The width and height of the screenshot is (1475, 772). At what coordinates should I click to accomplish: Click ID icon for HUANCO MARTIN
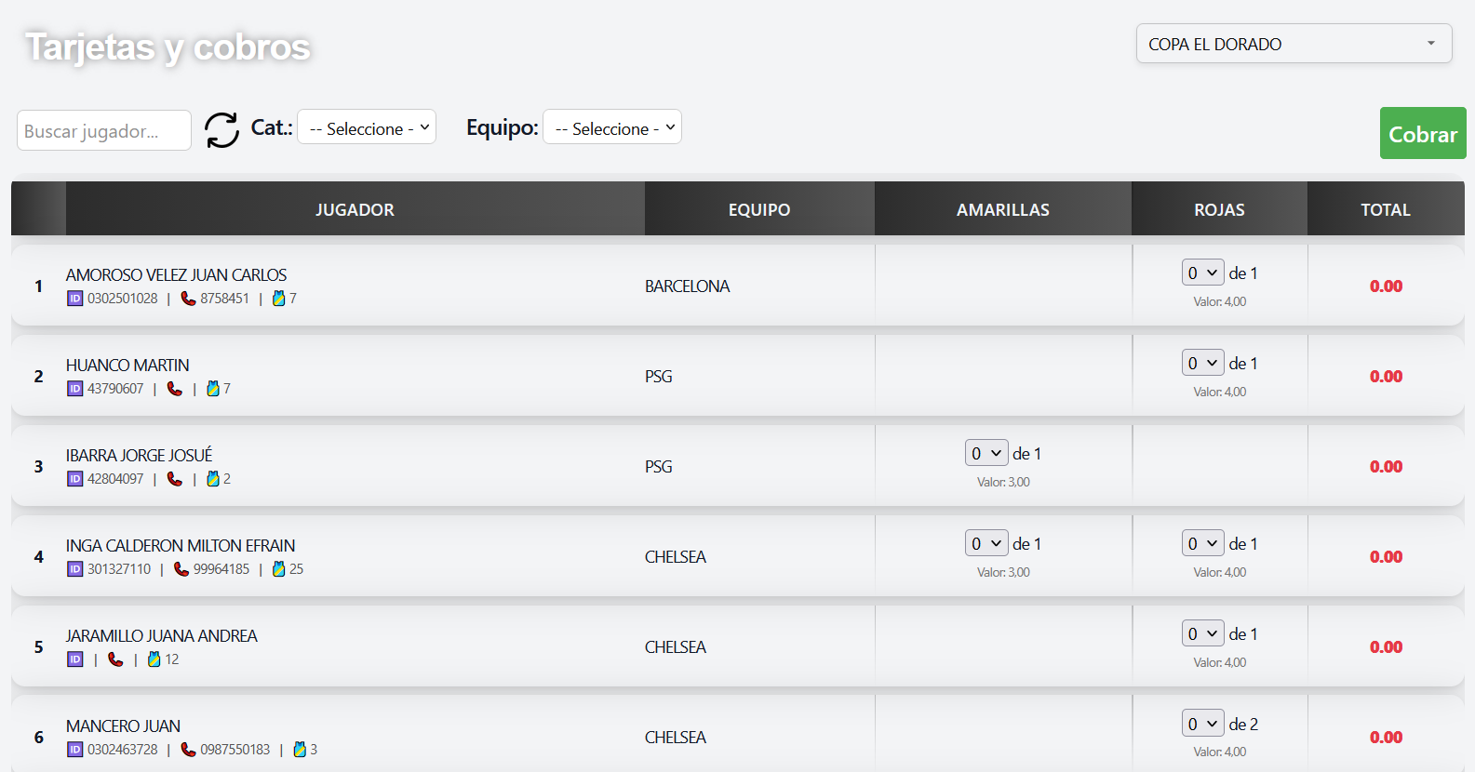point(75,389)
